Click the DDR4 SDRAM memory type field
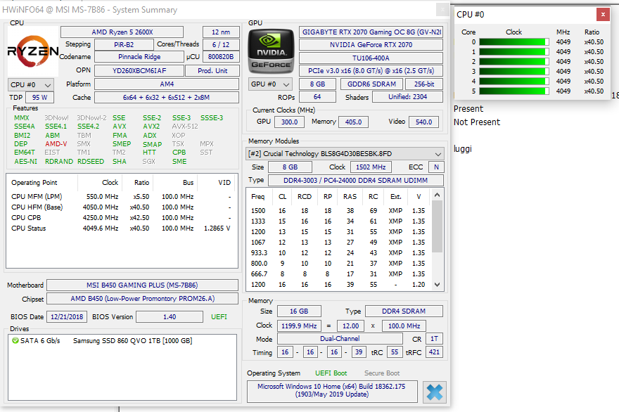This screenshot has width=619, height=412. pos(404,311)
